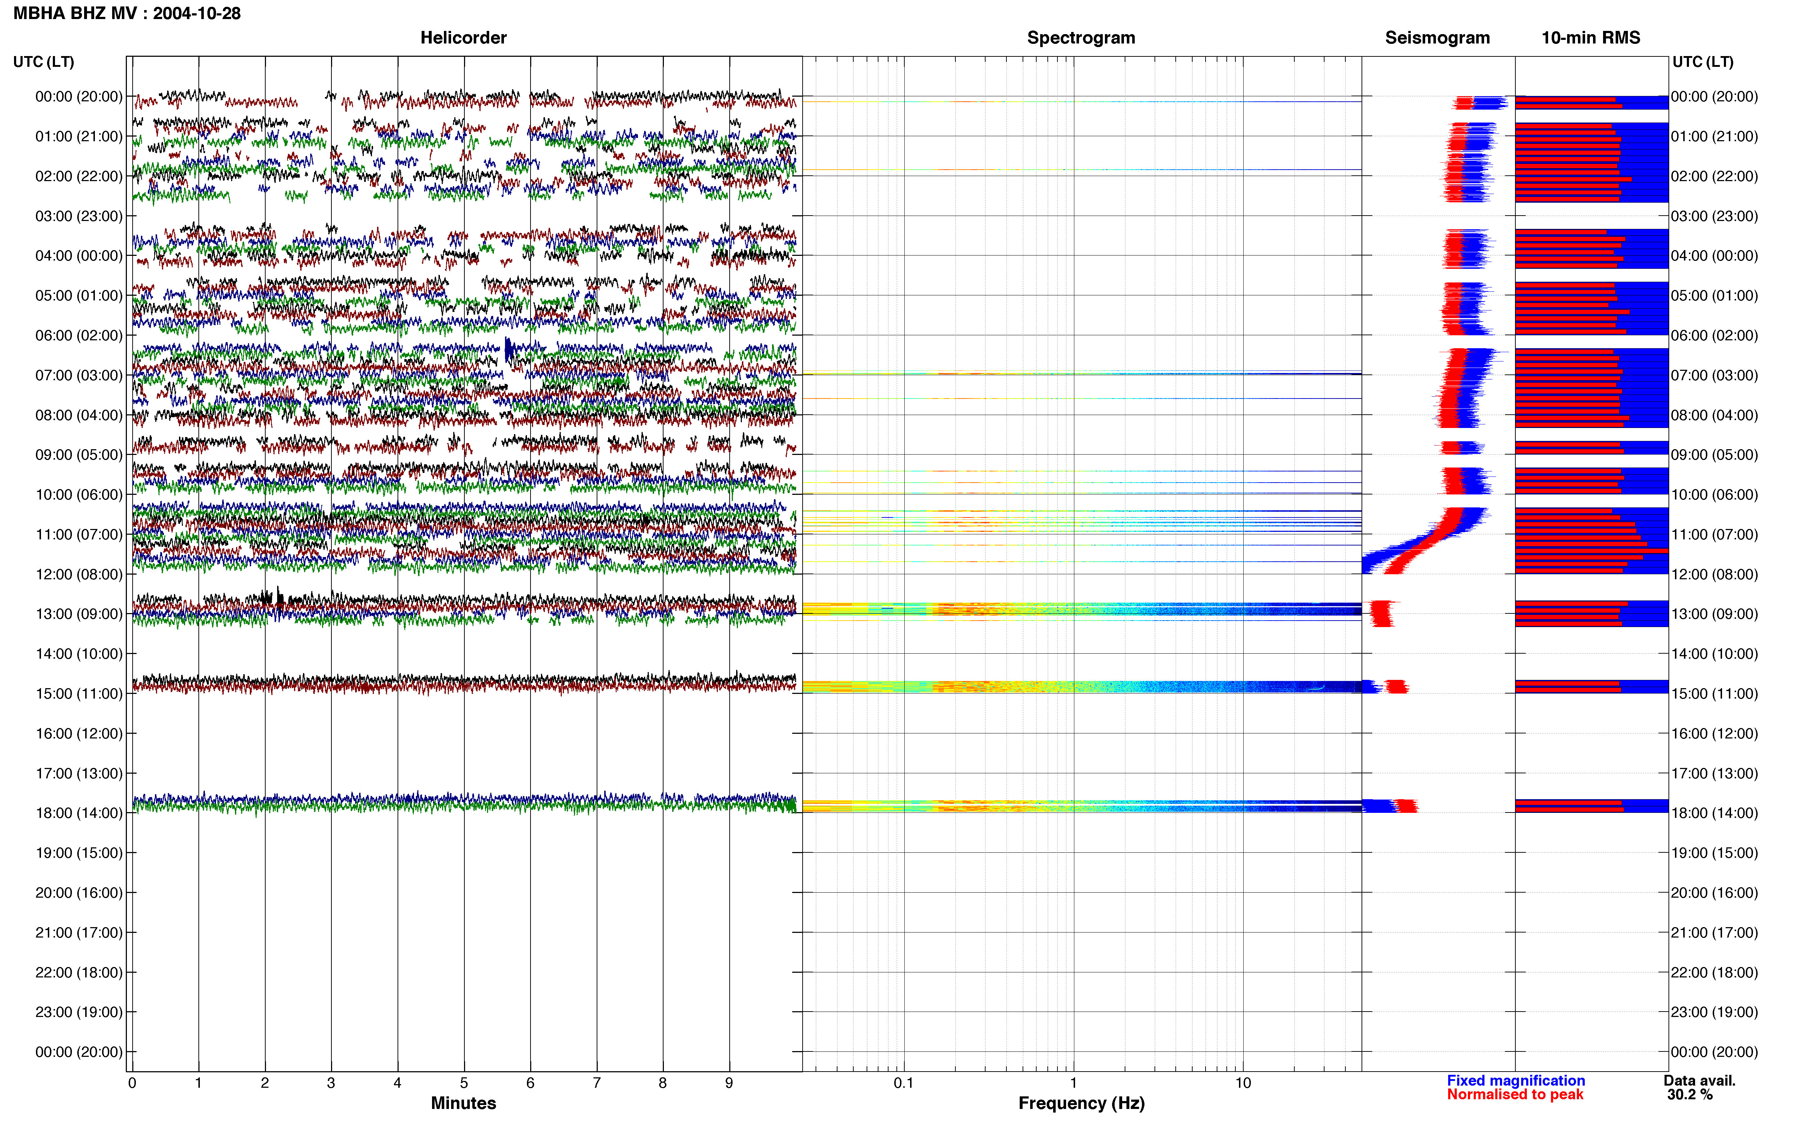Screen dimensions: 1804x1128
Task: Click right time label '07:00 (03:00)'
Action: [x=1715, y=375]
